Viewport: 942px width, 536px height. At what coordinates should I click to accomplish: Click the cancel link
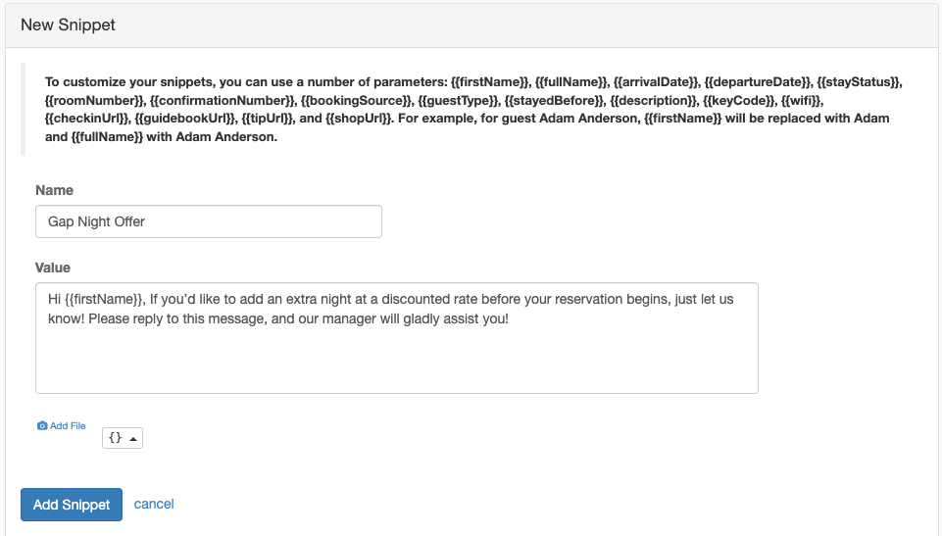[x=154, y=505]
